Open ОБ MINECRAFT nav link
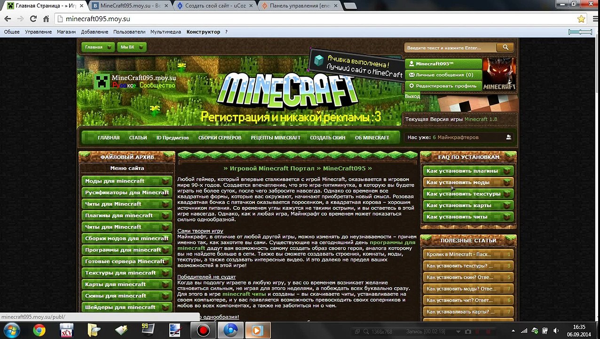The image size is (600, 339). point(372,137)
